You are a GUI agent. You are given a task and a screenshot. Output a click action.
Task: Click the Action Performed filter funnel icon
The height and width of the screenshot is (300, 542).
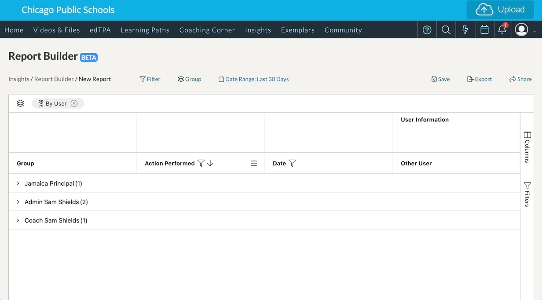201,163
